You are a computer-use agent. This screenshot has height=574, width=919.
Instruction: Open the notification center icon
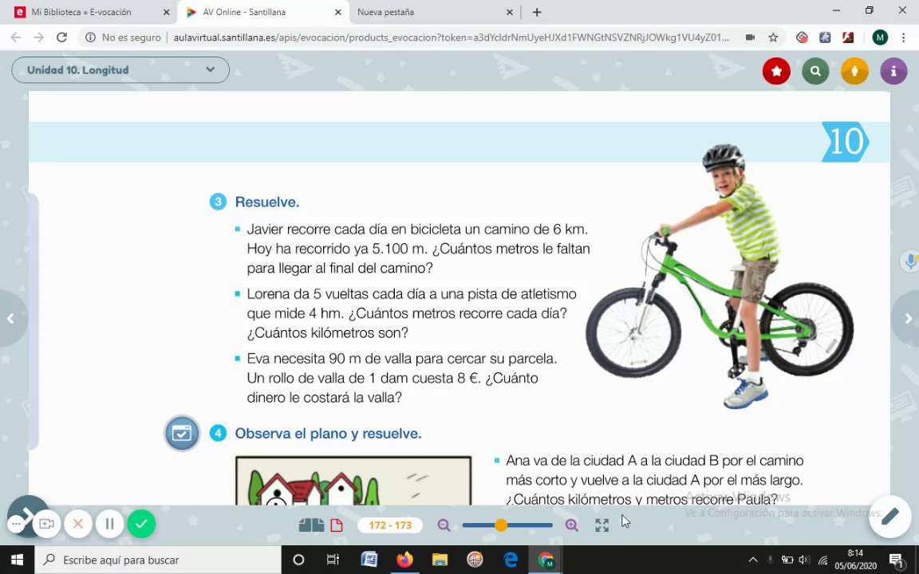point(896,560)
